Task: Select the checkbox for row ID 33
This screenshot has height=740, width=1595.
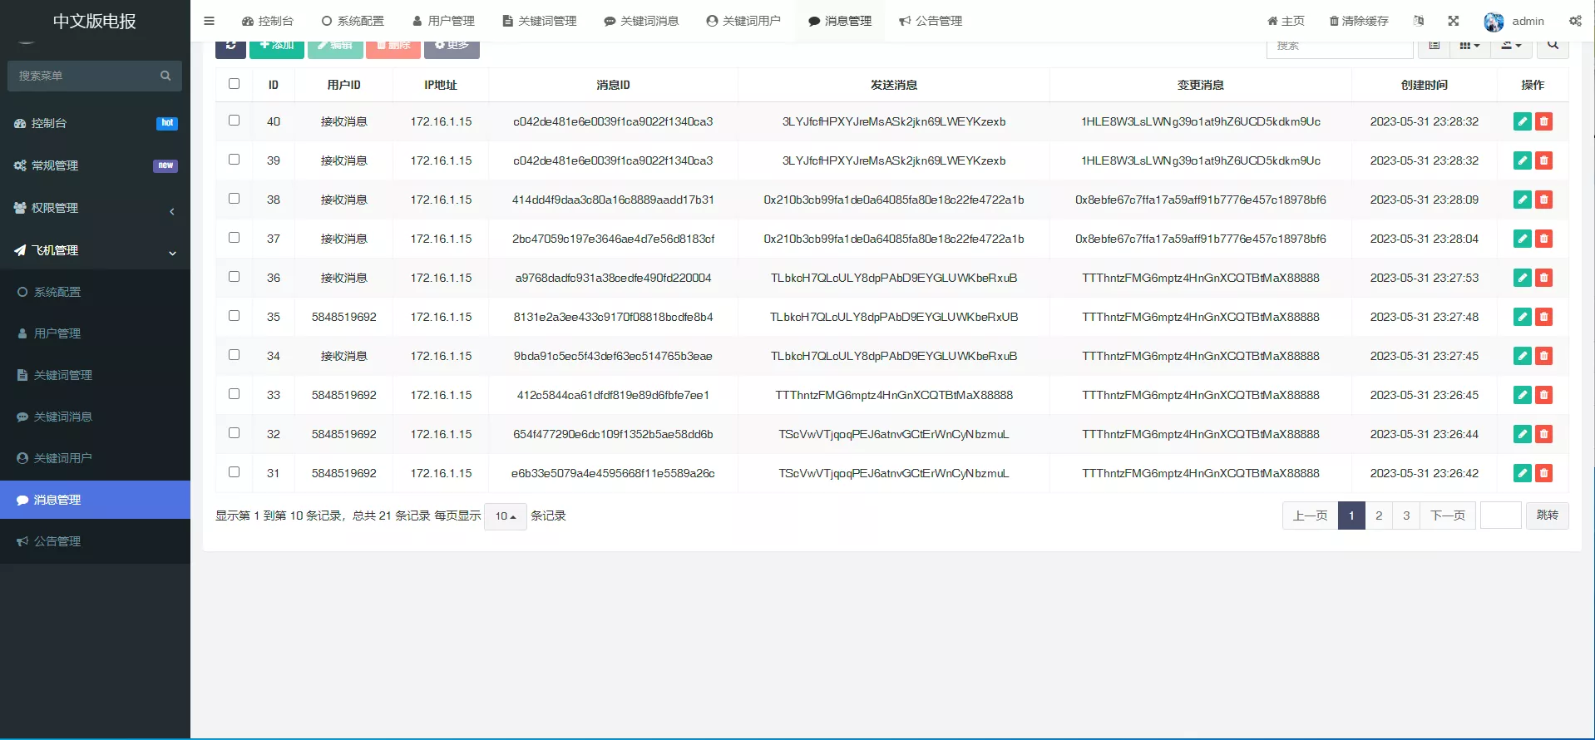Action: (x=234, y=394)
